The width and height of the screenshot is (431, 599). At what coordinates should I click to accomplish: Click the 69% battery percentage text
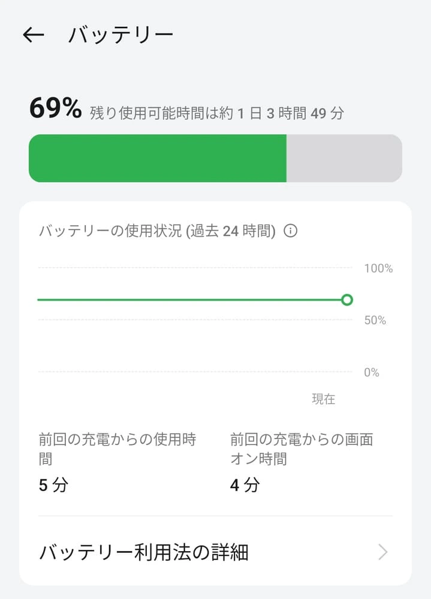click(55, 109)
